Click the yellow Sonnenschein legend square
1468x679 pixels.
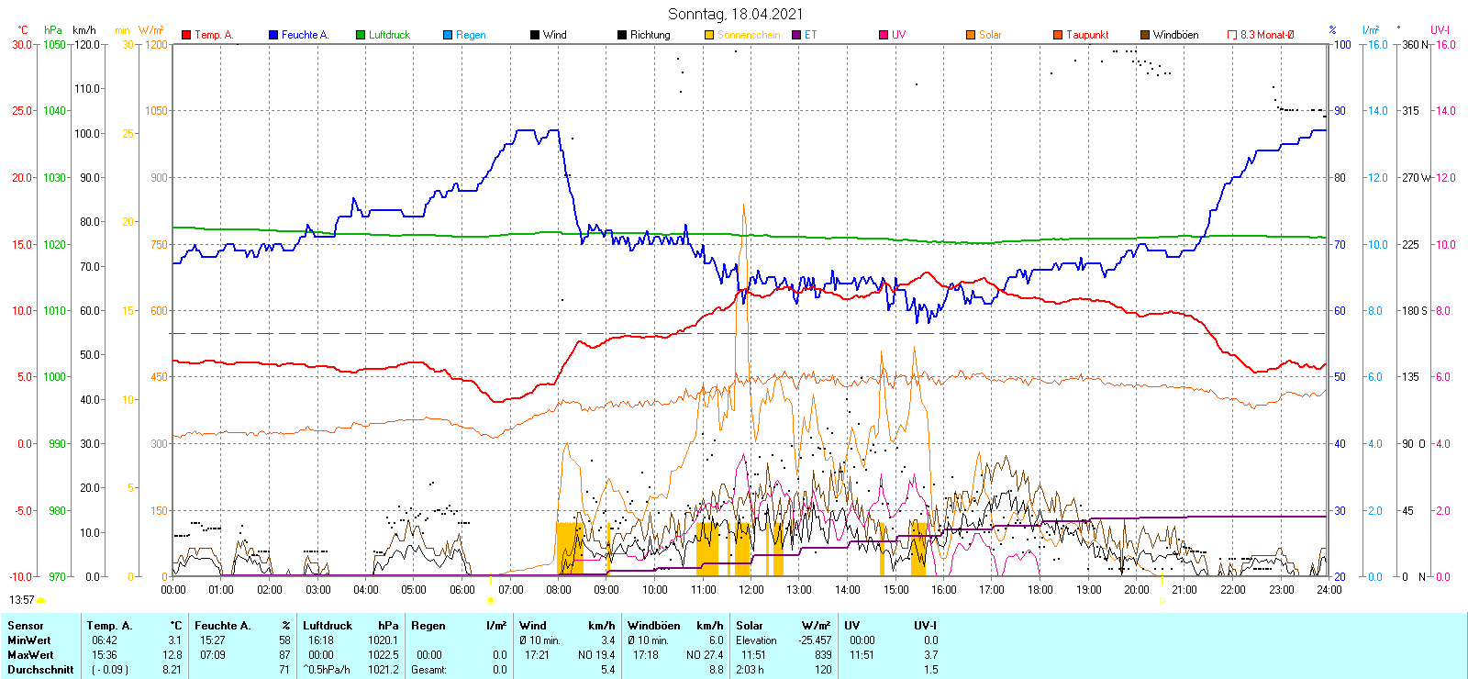pyautogui.click(x=709, y=35)
